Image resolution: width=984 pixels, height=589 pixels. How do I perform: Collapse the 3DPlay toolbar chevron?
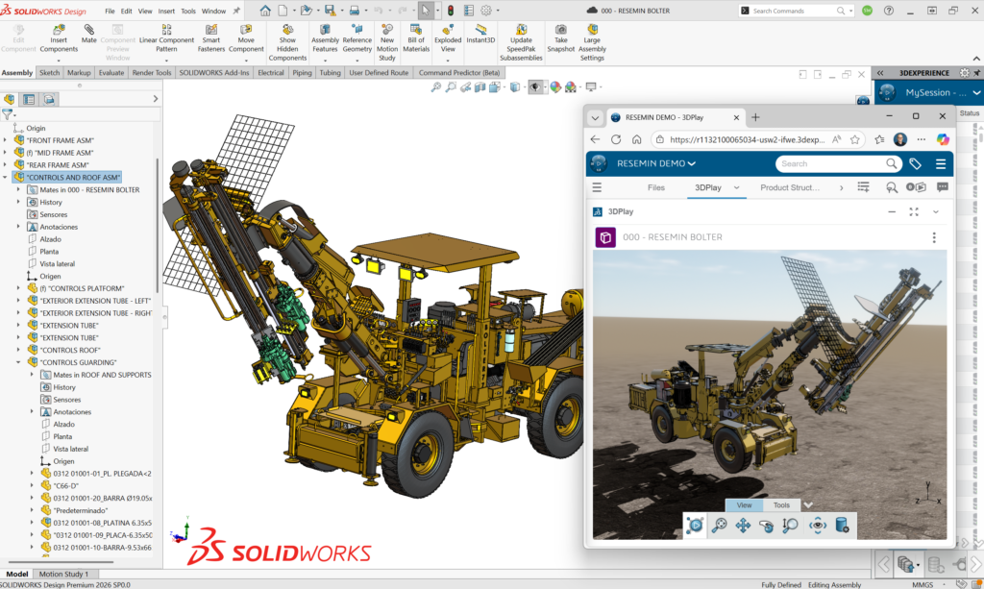(x=808, y=505)
